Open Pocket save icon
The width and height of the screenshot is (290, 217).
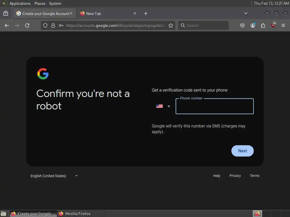(x=242, y=25)
